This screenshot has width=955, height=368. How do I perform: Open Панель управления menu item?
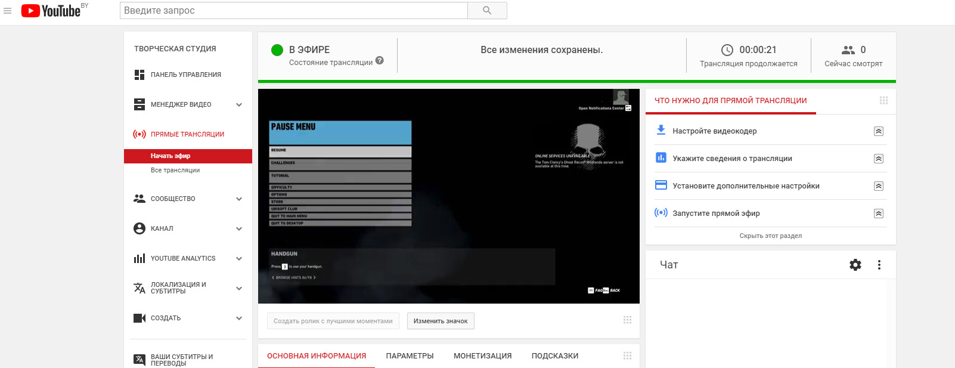(x=186, y=75)
